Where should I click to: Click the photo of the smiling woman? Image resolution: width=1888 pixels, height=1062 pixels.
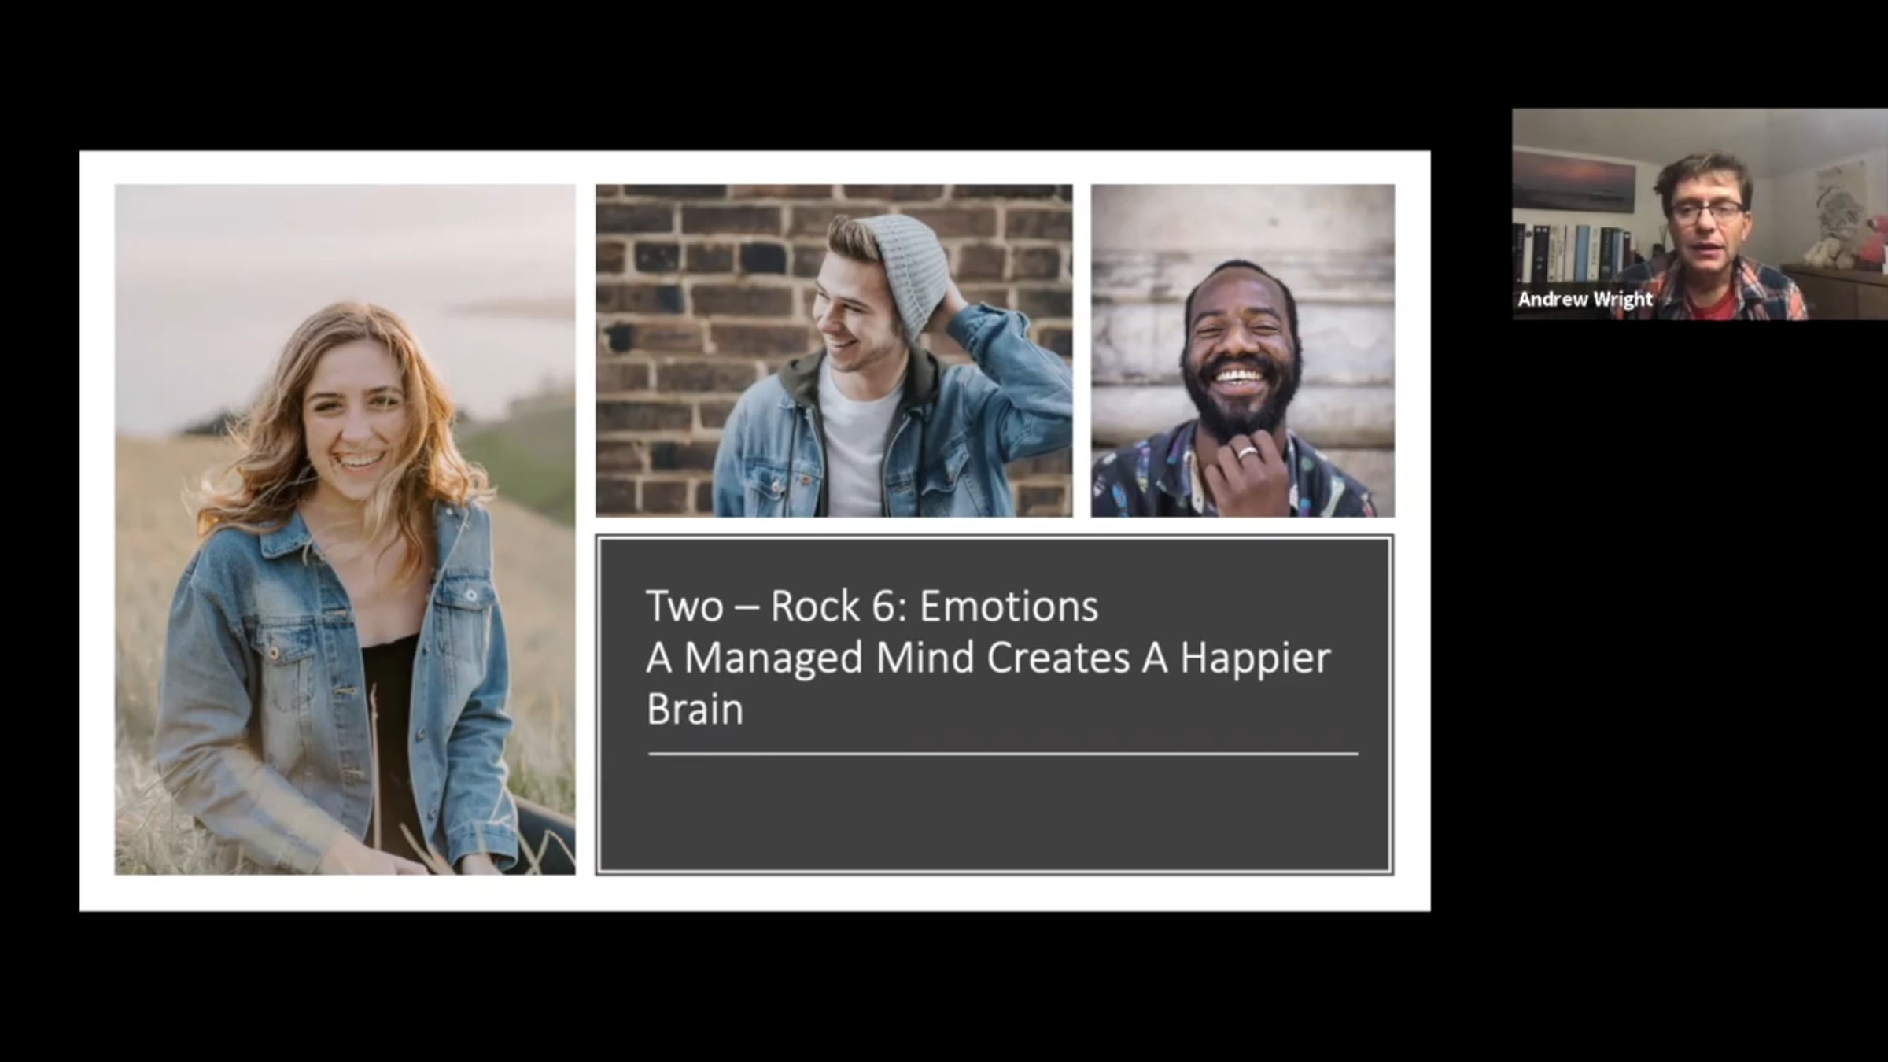pos(345,529)
